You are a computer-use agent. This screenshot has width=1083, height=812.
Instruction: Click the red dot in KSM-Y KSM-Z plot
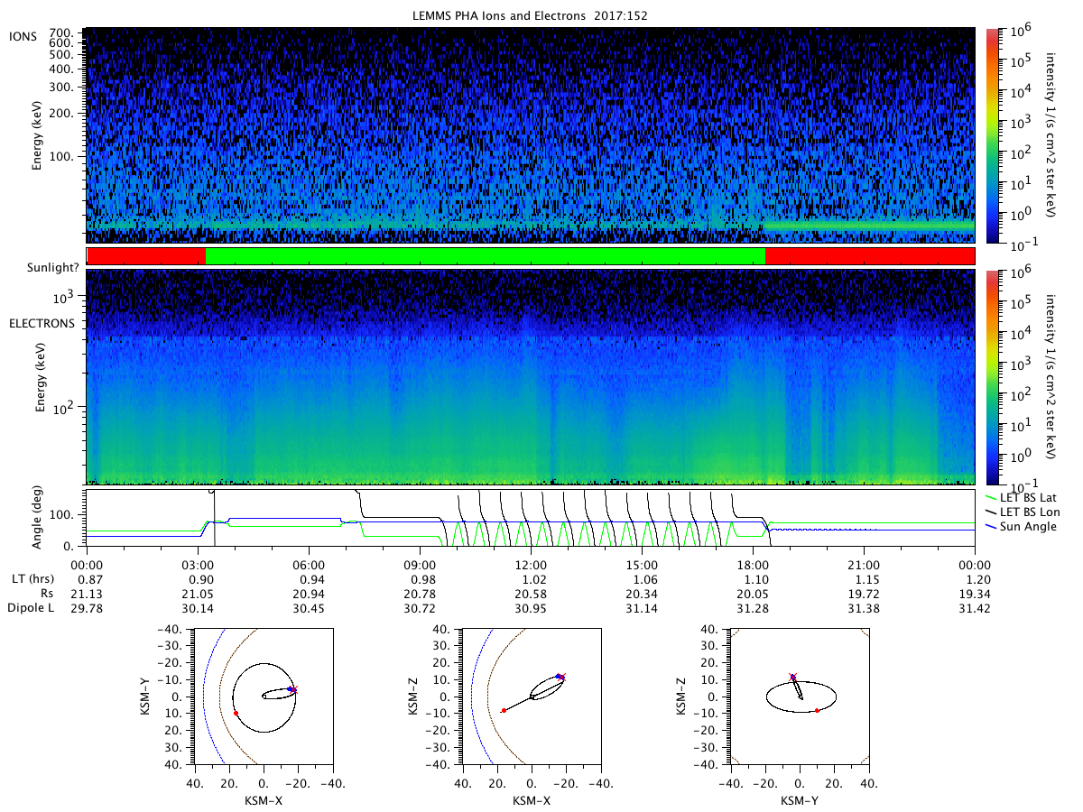[x=818, y=711]
